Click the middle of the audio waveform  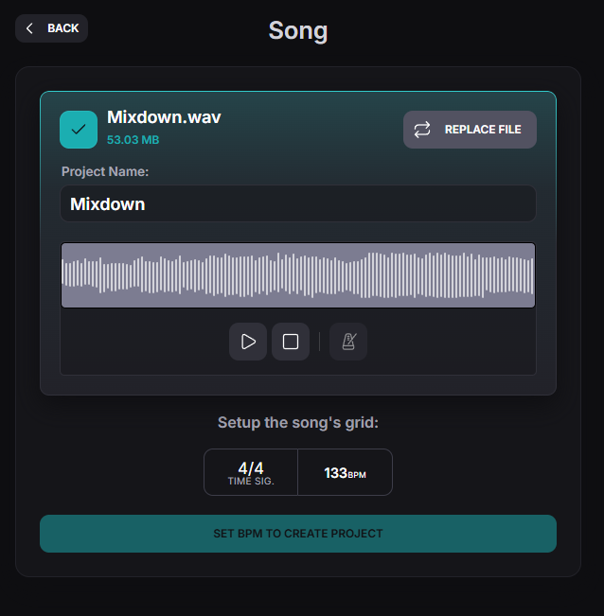pos(297,275)
